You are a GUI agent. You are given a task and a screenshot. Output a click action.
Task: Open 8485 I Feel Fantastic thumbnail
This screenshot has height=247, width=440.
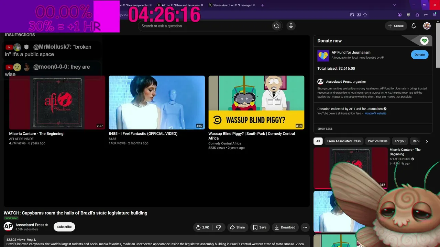coord(157,103)
